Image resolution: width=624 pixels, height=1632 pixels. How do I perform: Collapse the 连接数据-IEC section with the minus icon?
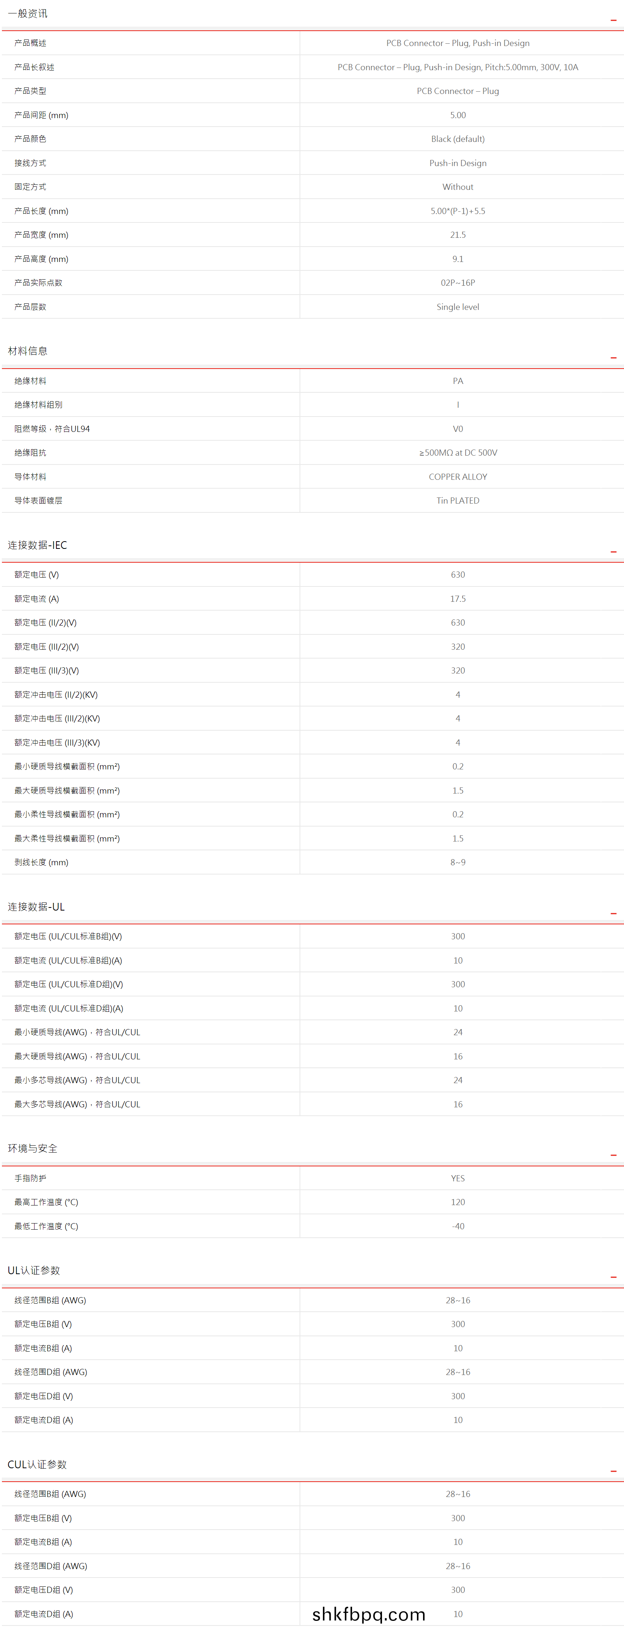(612, 552)
